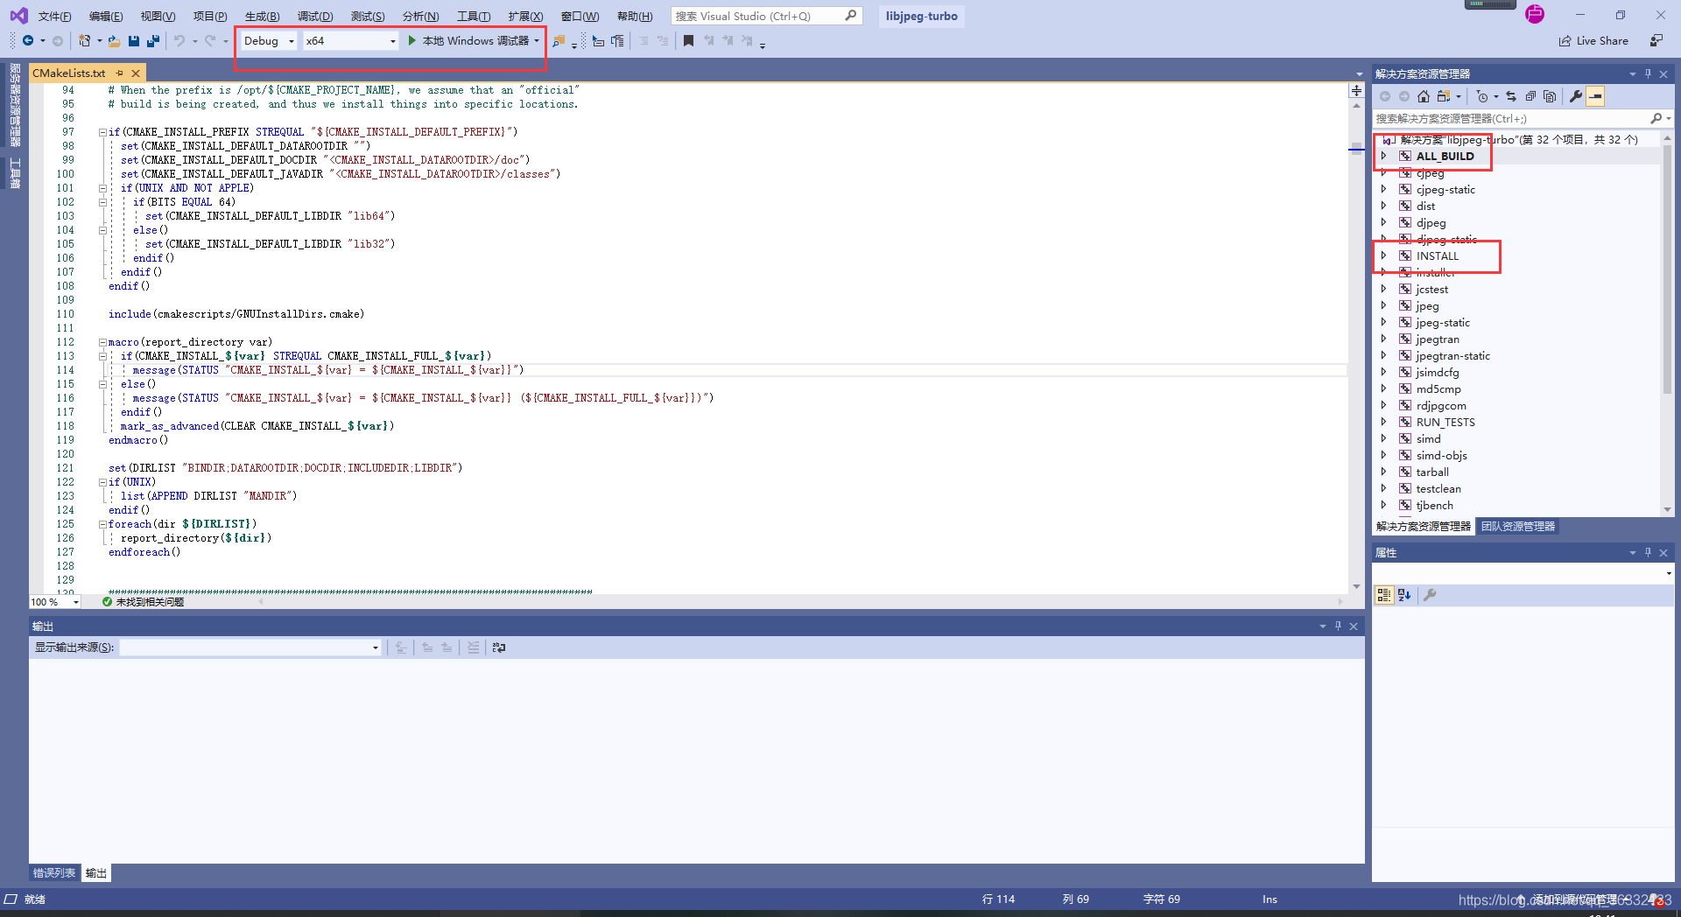Toggle auto-hide pin on Output panel

[1338, 626]
